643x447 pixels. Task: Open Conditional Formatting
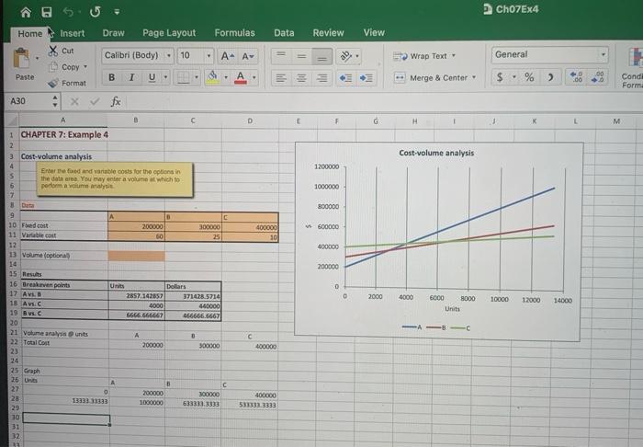click(632, 68)
